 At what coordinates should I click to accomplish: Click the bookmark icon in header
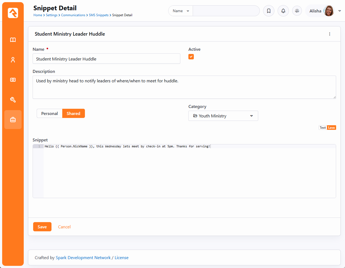click(x=269, y=11)
